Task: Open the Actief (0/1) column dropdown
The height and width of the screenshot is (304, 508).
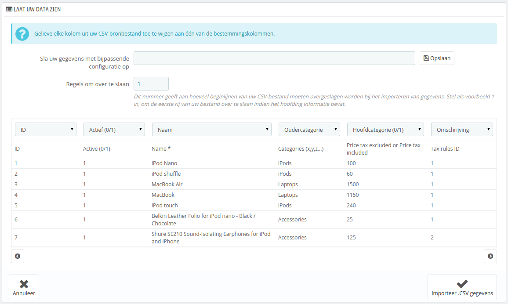Action: pyautogui.click(x=114, y=130)
